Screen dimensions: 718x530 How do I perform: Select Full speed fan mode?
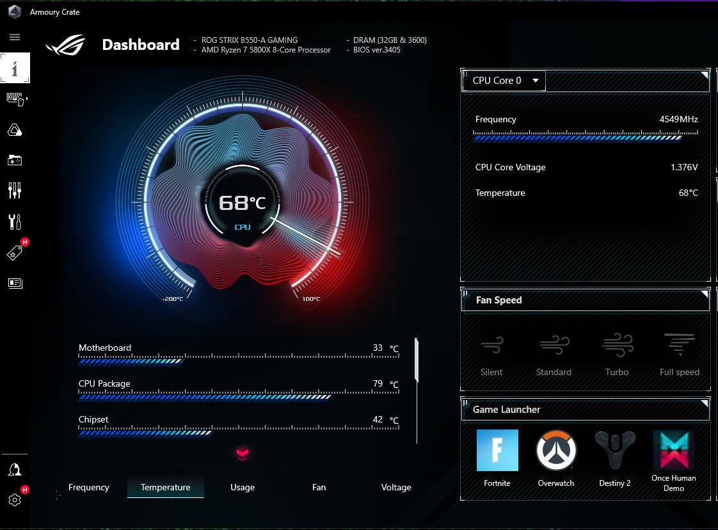[x=679, y=354]
